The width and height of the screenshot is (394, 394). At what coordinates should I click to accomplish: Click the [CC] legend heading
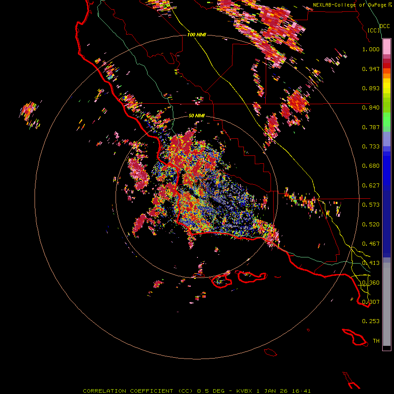click(374, 30)
